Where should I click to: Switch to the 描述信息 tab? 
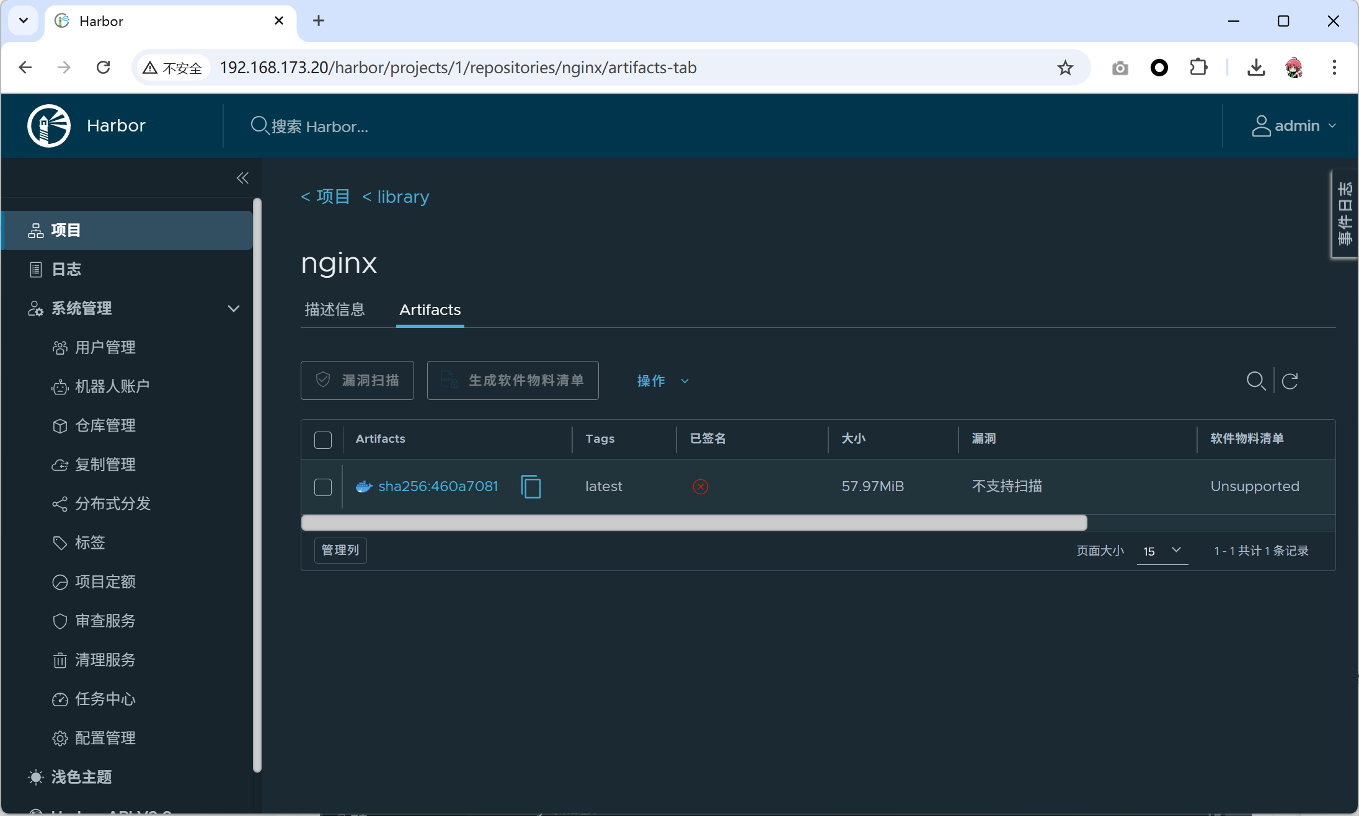(335, 309)
